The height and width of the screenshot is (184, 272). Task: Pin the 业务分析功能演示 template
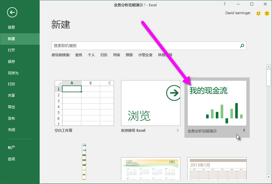click(x=244, y=130)
